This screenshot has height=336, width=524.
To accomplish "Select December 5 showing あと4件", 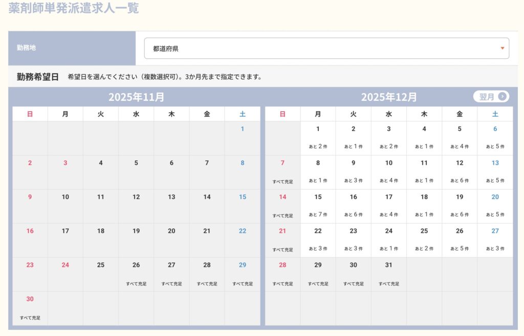I will pyautogui.click(x=460, y=138).
